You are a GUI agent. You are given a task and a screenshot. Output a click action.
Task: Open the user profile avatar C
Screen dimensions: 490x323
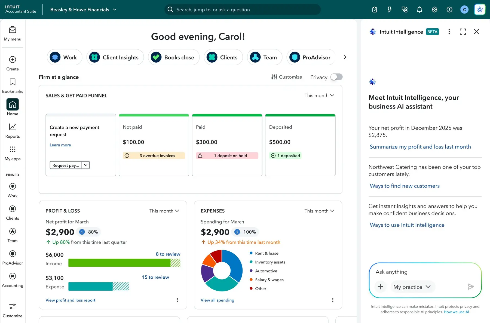click(x=464, y=10)
